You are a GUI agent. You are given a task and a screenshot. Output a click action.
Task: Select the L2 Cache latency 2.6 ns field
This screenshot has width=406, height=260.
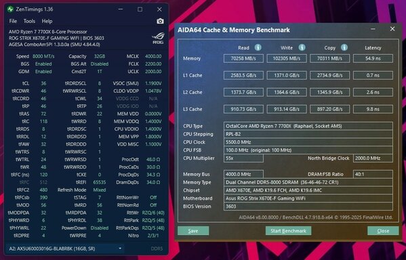(373, 92)
